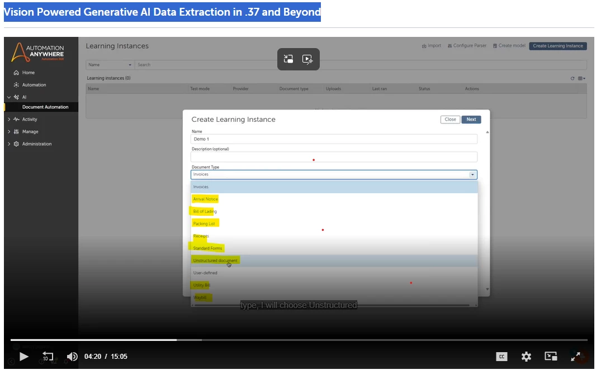Rewind the video 10 seconds

point(48,357)
